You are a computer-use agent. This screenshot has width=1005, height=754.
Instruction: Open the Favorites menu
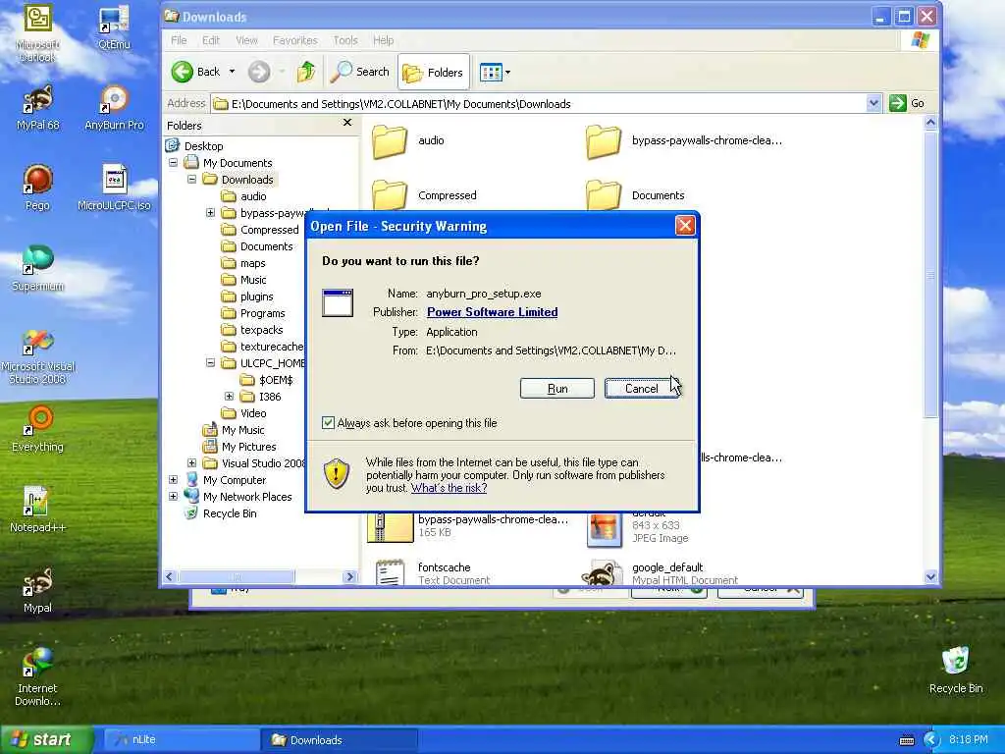coord(294,40)
